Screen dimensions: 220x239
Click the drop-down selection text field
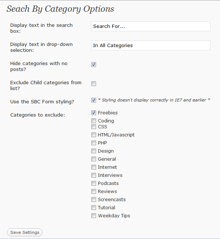151,46
